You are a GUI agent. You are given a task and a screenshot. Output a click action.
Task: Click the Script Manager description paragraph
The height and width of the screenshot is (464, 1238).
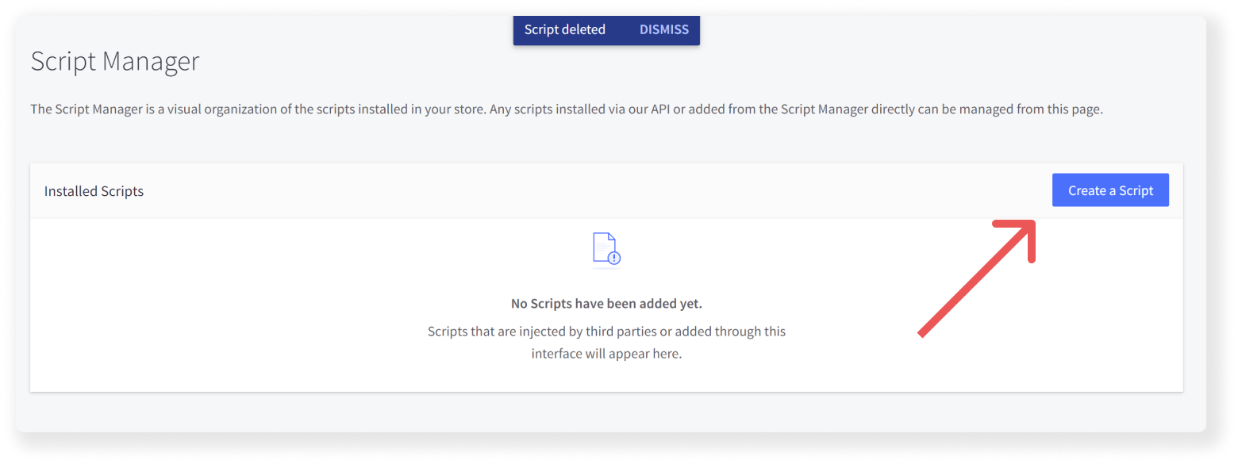tap(567, 109)
